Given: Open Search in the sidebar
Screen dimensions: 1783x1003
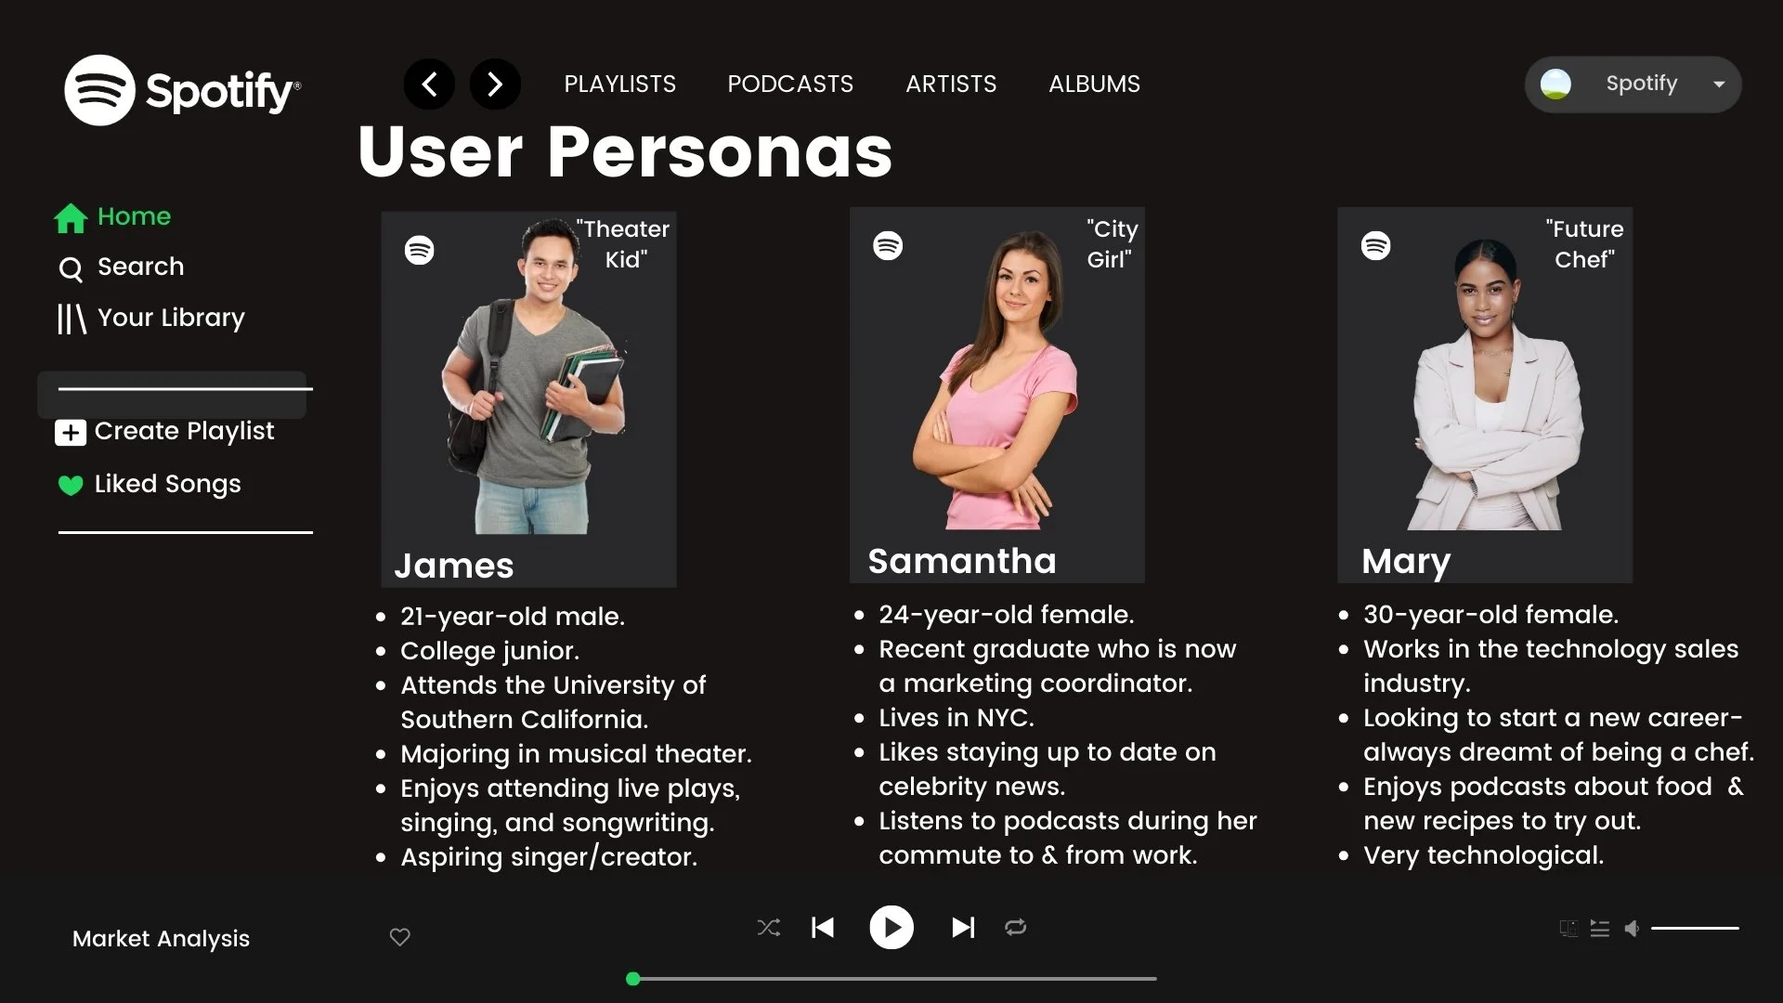Looking at the screenshot, I should click(122, 267).
